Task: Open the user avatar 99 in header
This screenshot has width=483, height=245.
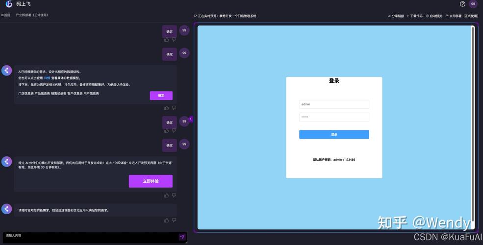Action: click(473, 4)
